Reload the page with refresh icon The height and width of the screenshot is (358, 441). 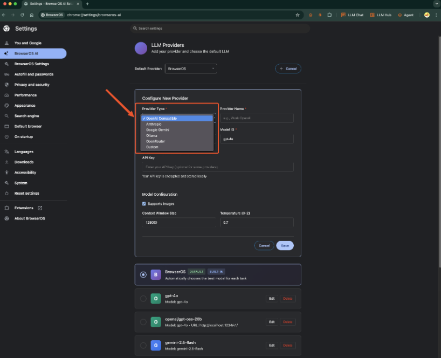coord(22,15)
